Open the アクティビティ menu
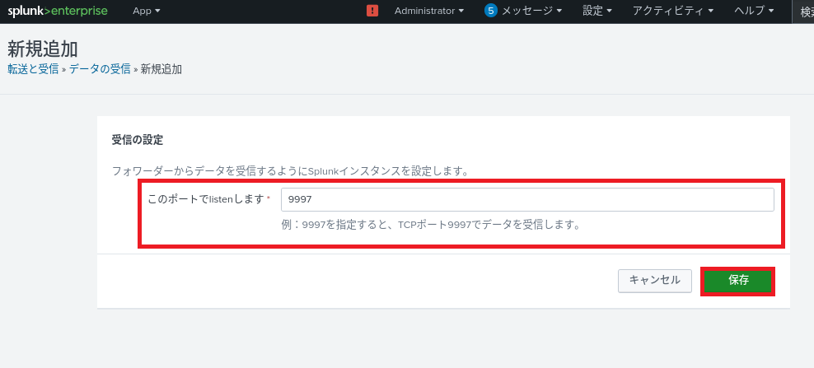 pos(671,11)
